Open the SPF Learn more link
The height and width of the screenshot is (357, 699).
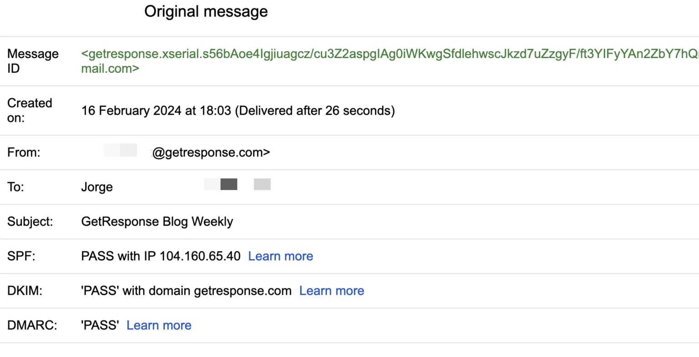[280, 256]
